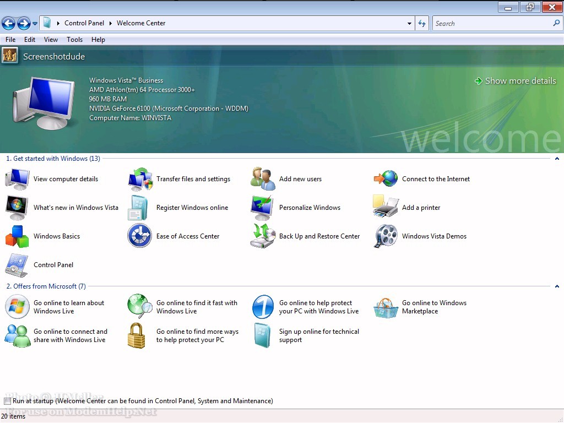Click the protect your PC with Windows Live icon

(263, 307)
